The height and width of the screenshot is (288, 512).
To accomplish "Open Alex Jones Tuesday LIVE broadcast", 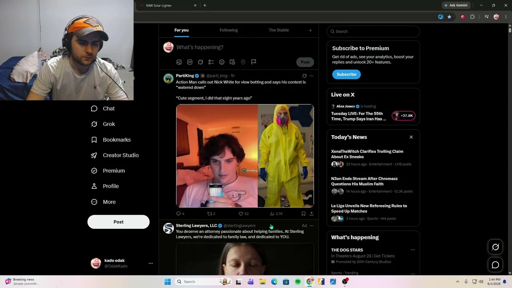I will (x=358, y=116).
